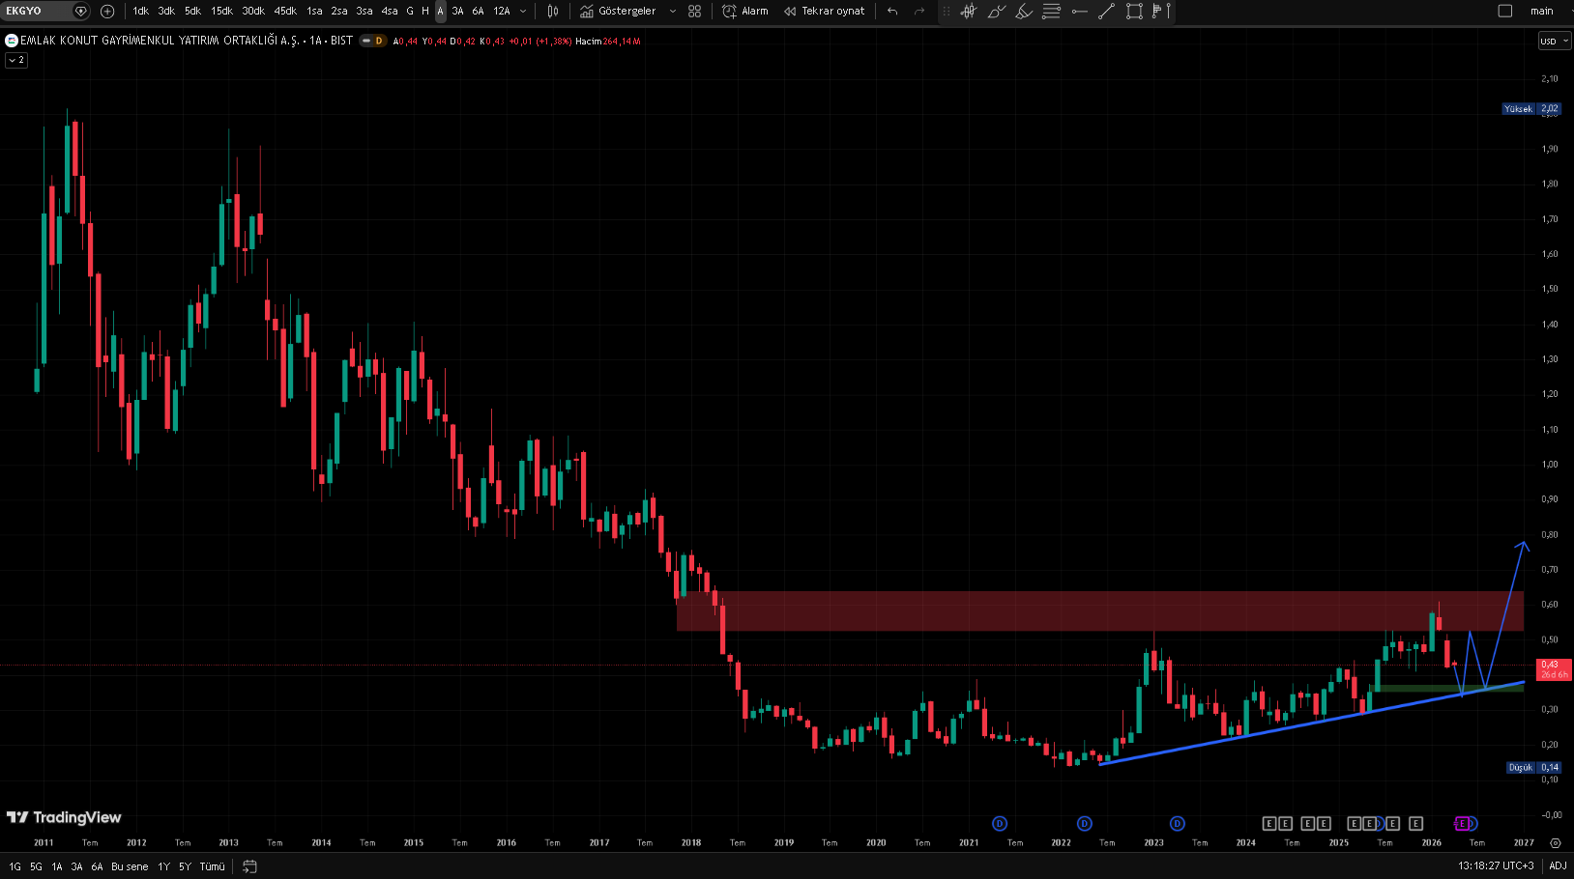Click the undo arrow icon
1574x879 pixels.
892,12
